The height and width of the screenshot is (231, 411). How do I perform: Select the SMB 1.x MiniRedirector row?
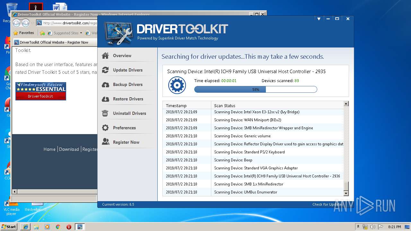point(253,184)
